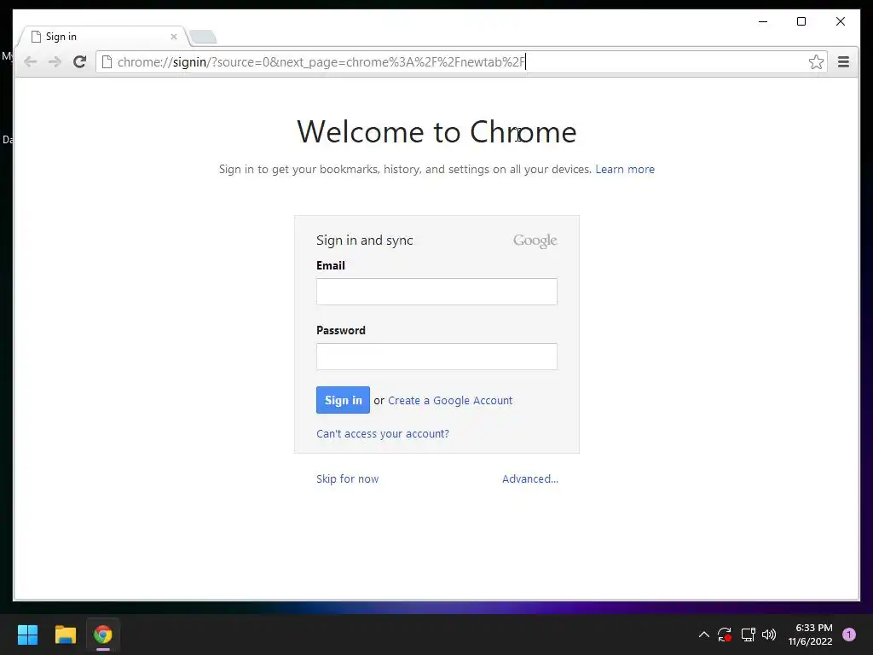Click the browser back arrow
This screenshot has width=873, height=655.
tap(30, 61)
